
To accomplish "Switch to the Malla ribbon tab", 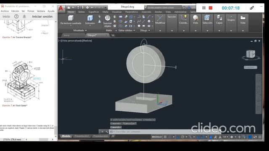I will click(x=105, y=12).
